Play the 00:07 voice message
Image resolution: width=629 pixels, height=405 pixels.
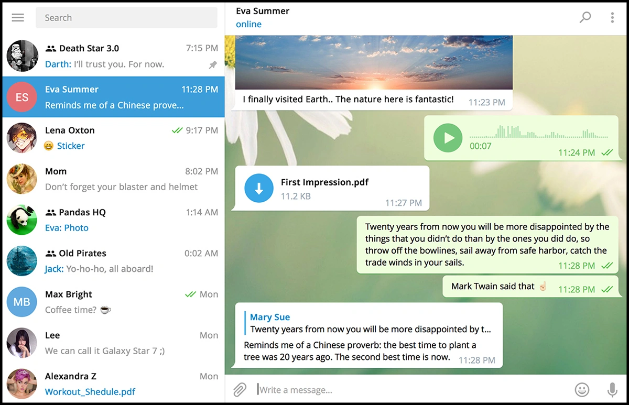pyautogui.click(x=448, y=138)
